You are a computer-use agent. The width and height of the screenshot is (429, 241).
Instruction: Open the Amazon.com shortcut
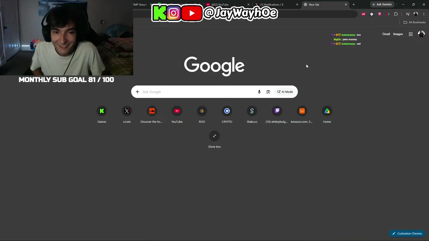coord(302,115)
